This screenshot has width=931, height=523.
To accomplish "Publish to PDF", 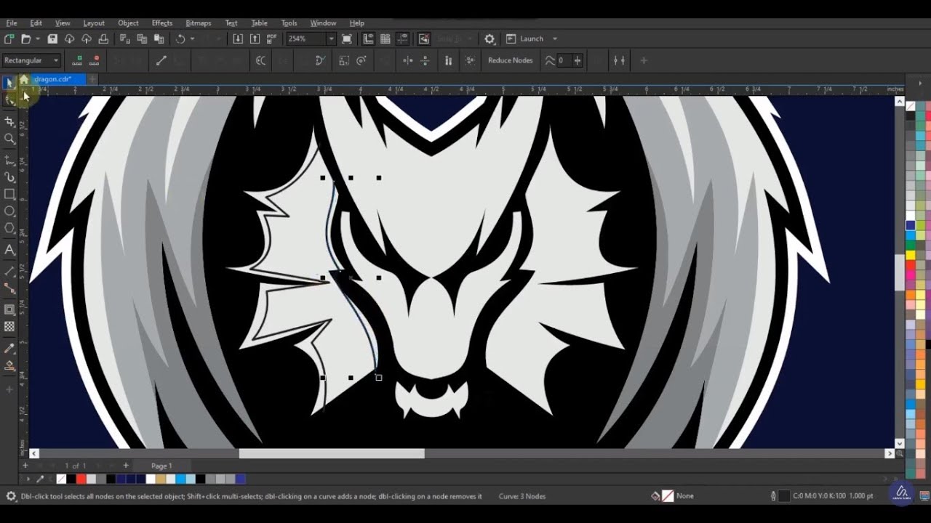I will coord(272,38).
